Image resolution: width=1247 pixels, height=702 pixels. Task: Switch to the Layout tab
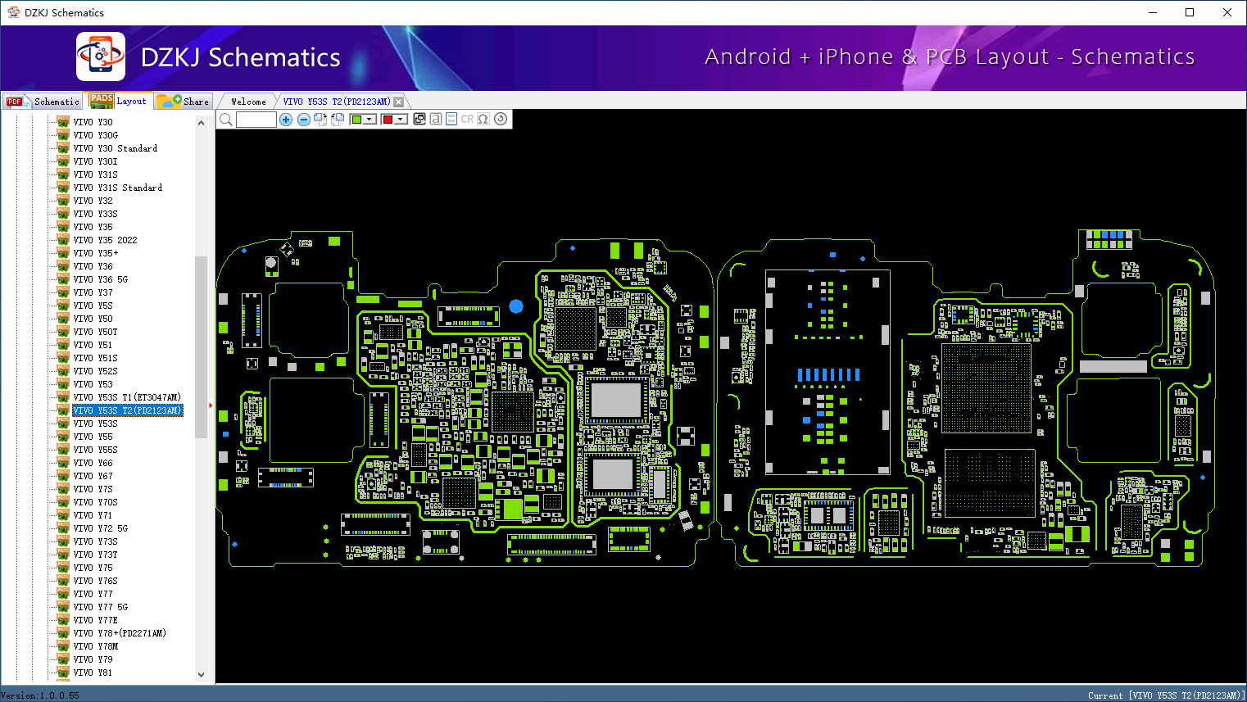point(119,101)
